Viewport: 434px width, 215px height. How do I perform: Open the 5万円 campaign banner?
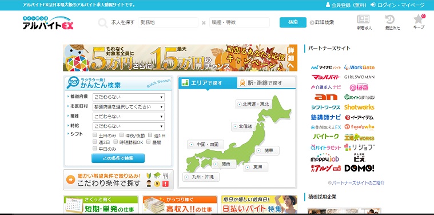[180, 58]
